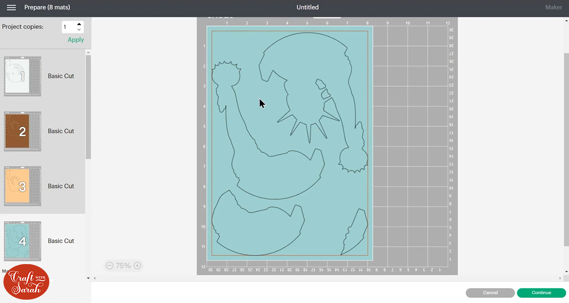The image size is (569, 303).
Task: Zoom out of the mat preview
Action: pos(110,266)
